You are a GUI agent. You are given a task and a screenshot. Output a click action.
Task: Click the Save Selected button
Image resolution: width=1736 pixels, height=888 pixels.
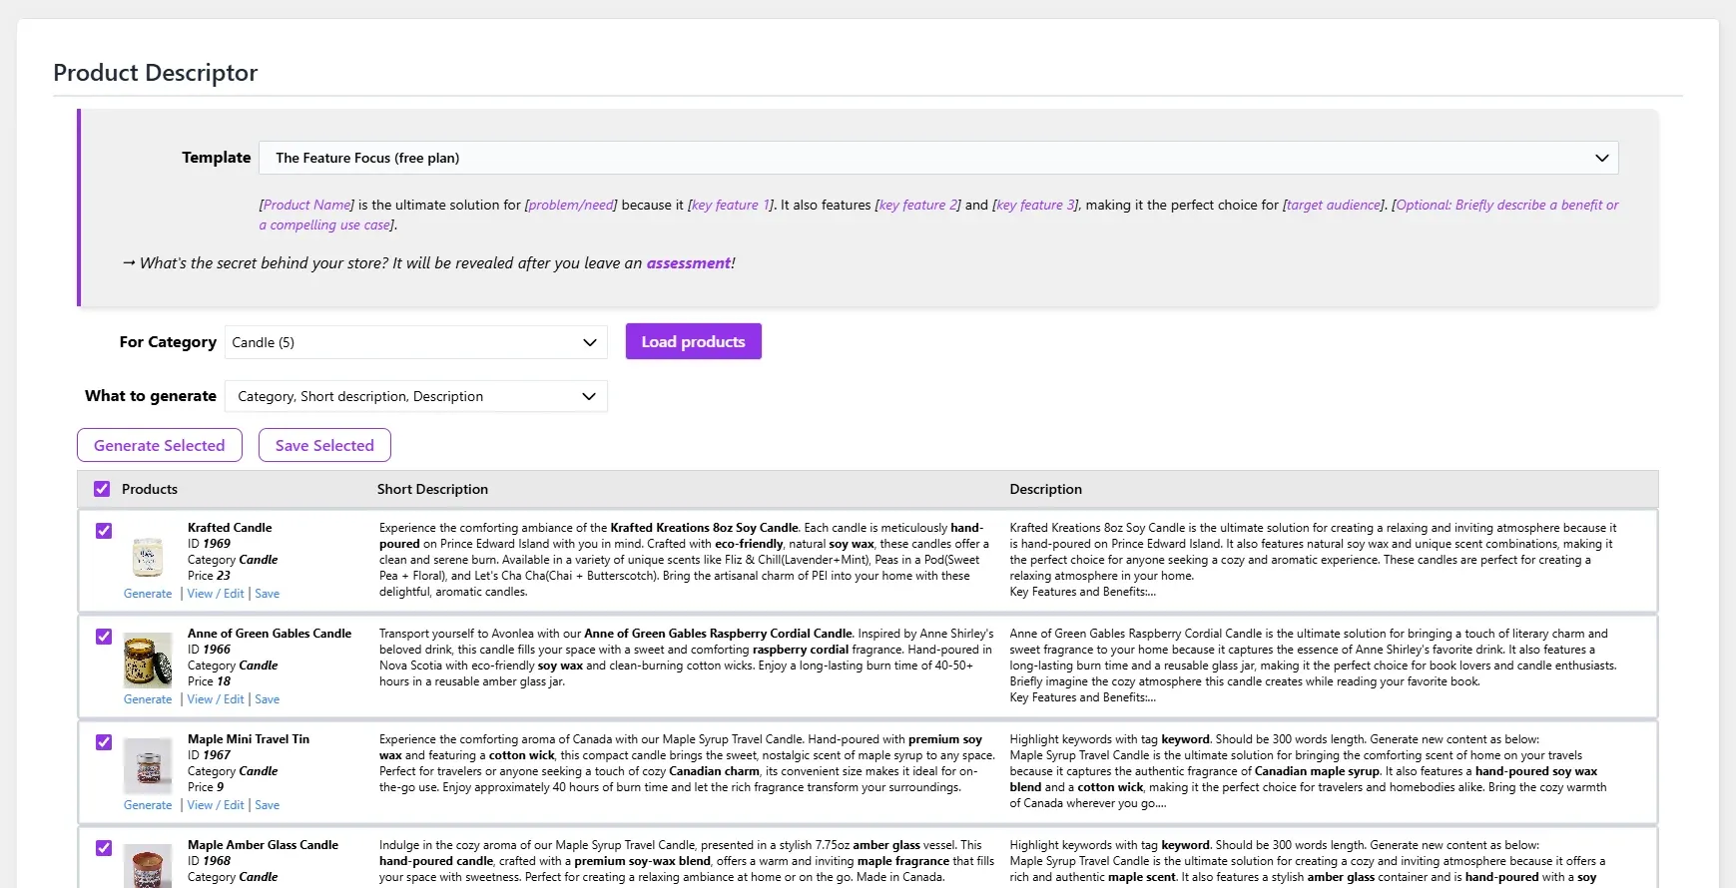tap(324, 445)
